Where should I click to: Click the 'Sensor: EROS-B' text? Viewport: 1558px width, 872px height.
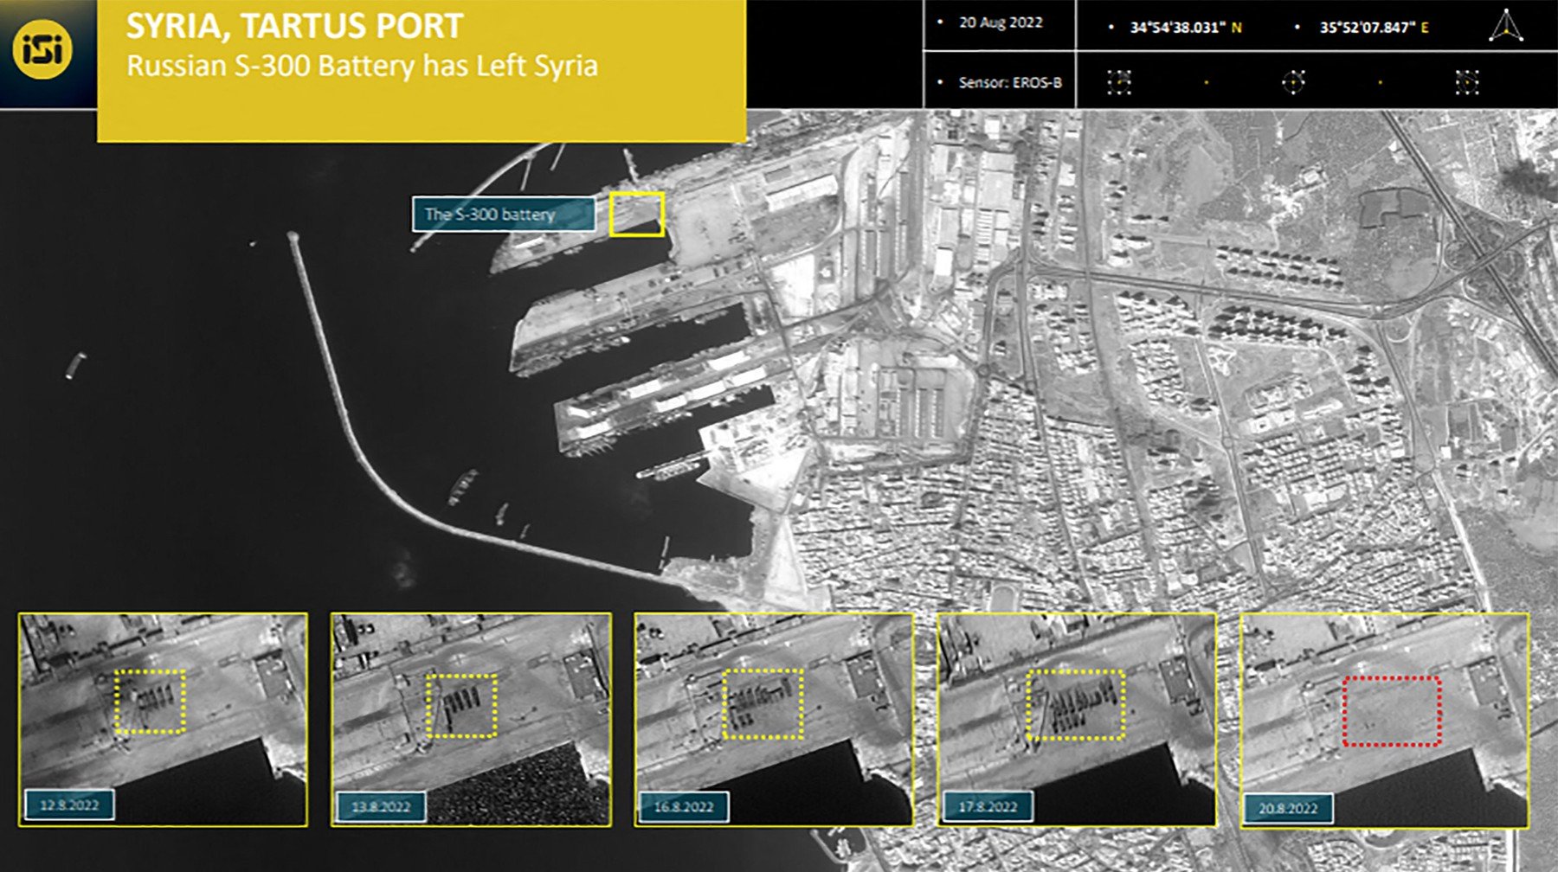pos(1009,83)
